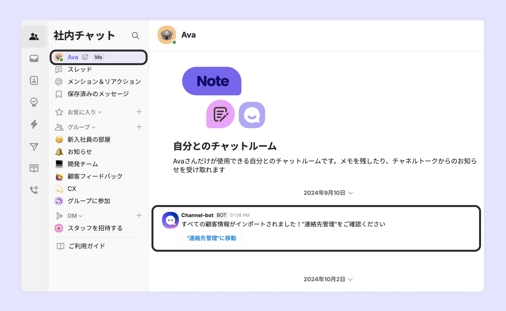This screenshot has width=506, height=311.
Task: Open the open-book documents icon in rail
Action: [x=34, y=168]
